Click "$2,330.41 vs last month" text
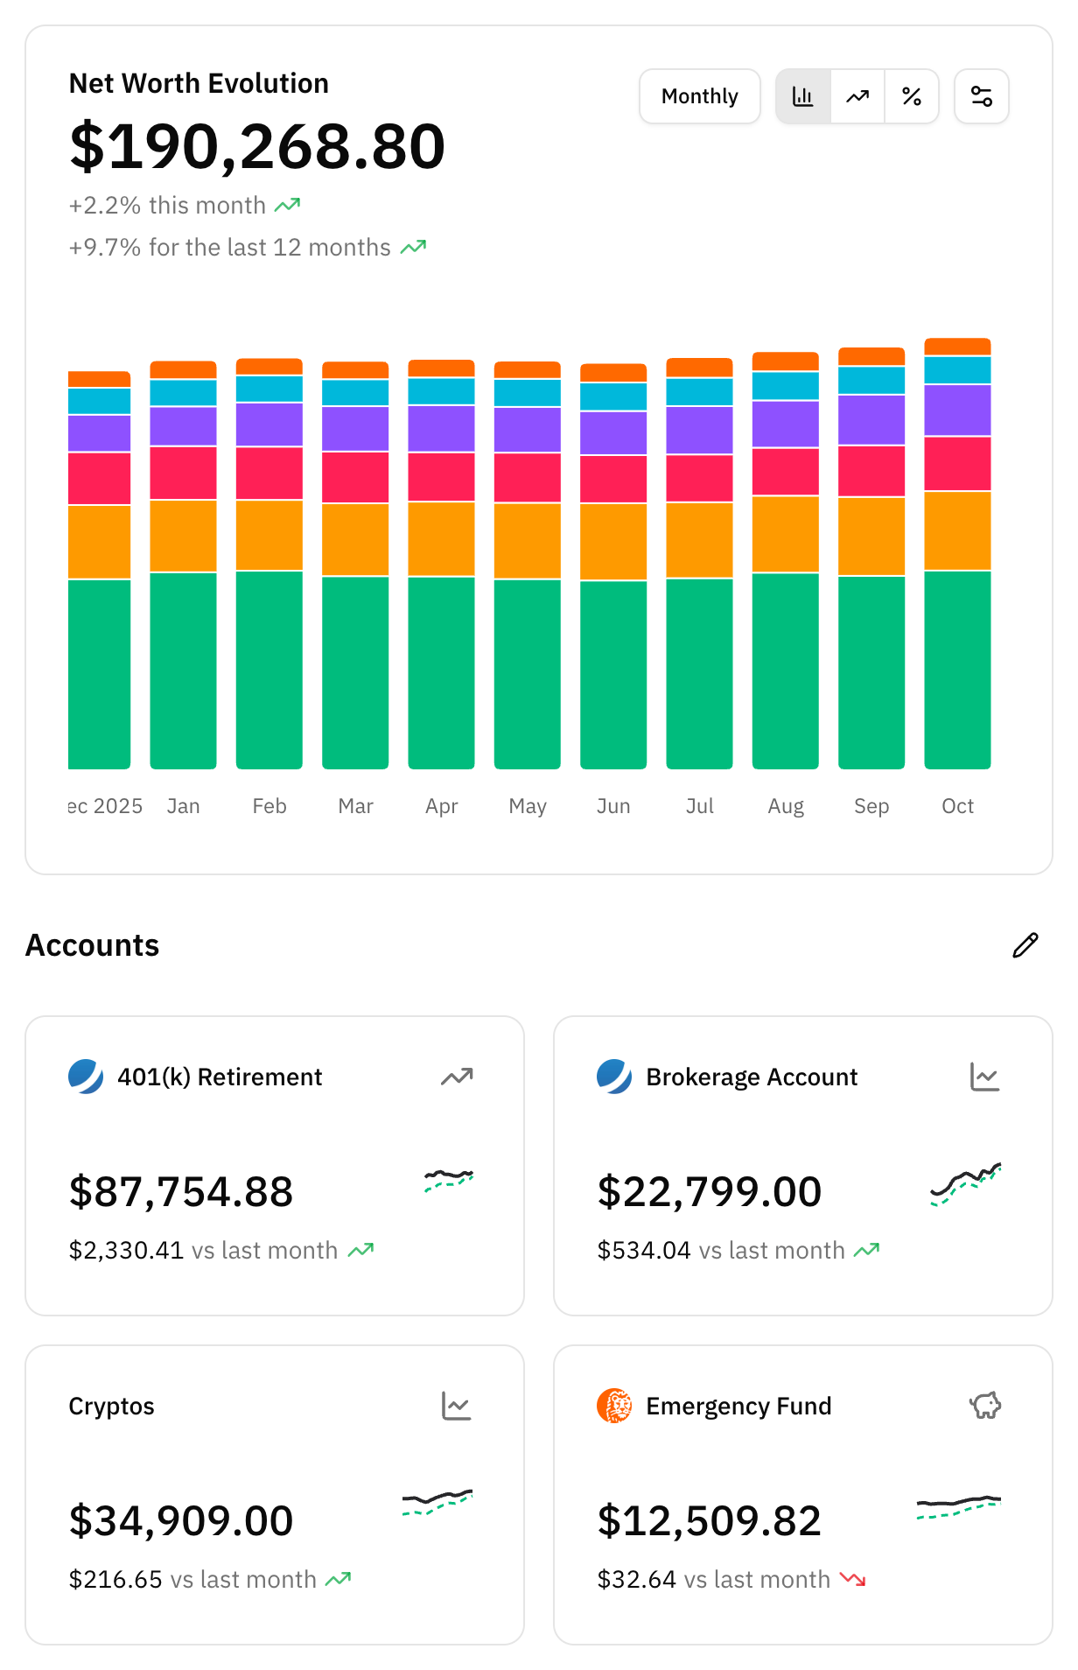This screenshot has width=1078, height=1670. [x=203, y=1250]
